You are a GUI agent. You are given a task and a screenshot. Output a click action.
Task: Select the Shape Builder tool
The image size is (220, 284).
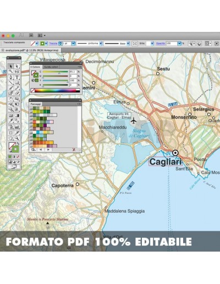[x=11, y=109]
